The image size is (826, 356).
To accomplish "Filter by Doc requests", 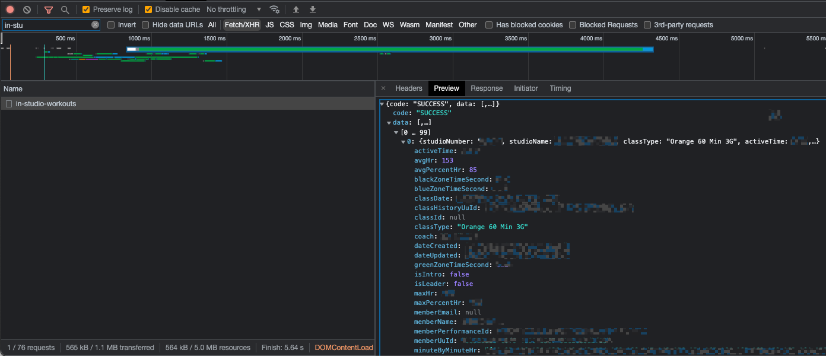I will click(370, 25).
